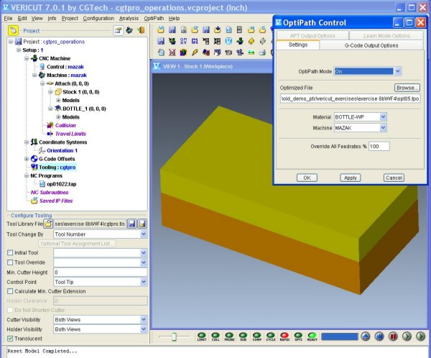Click the OPTI status light
431x358 pixels.
[x=298, y=336]
